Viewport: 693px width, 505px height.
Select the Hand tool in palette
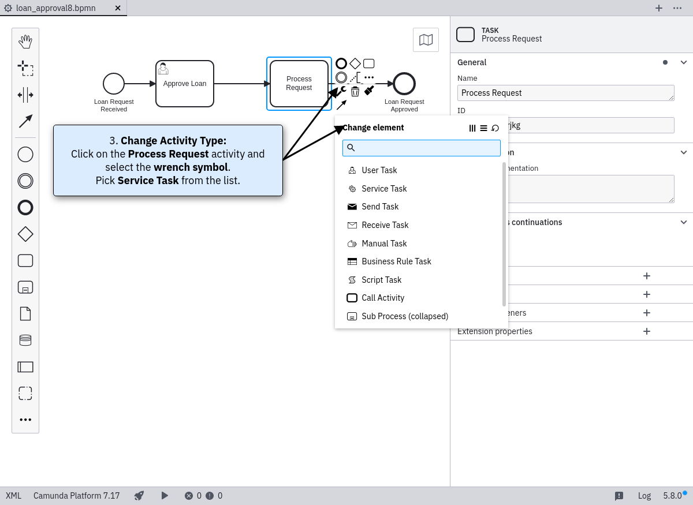click(25, 42)
